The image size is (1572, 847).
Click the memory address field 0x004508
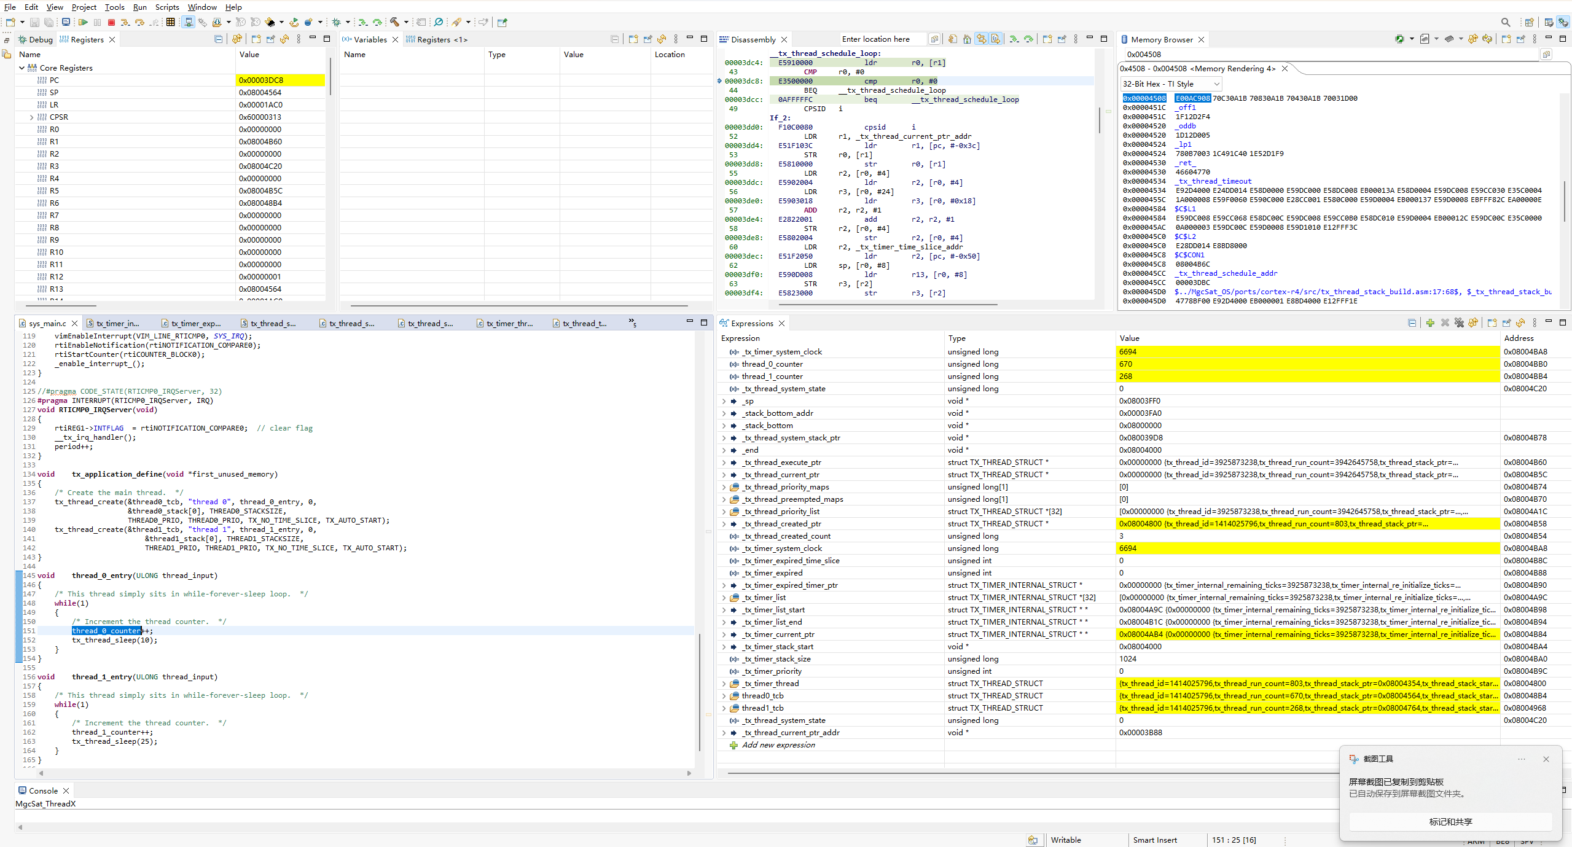coord(1331,55)
